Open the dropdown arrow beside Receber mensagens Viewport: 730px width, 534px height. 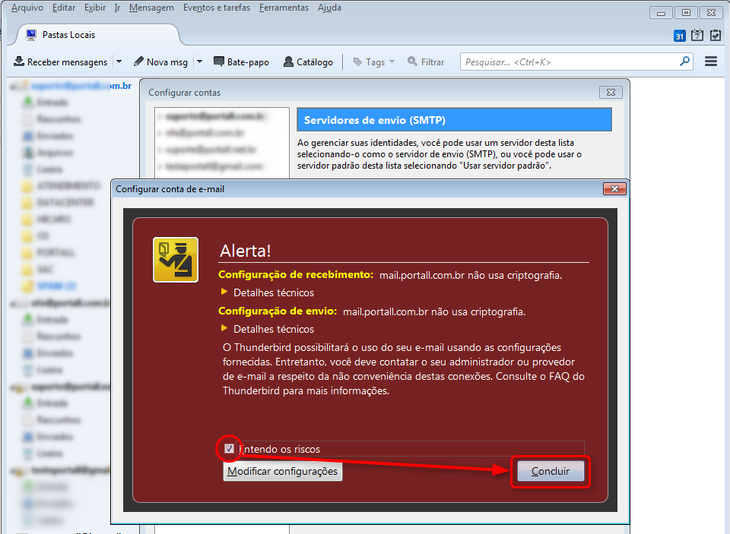click(x=119, y=62)
